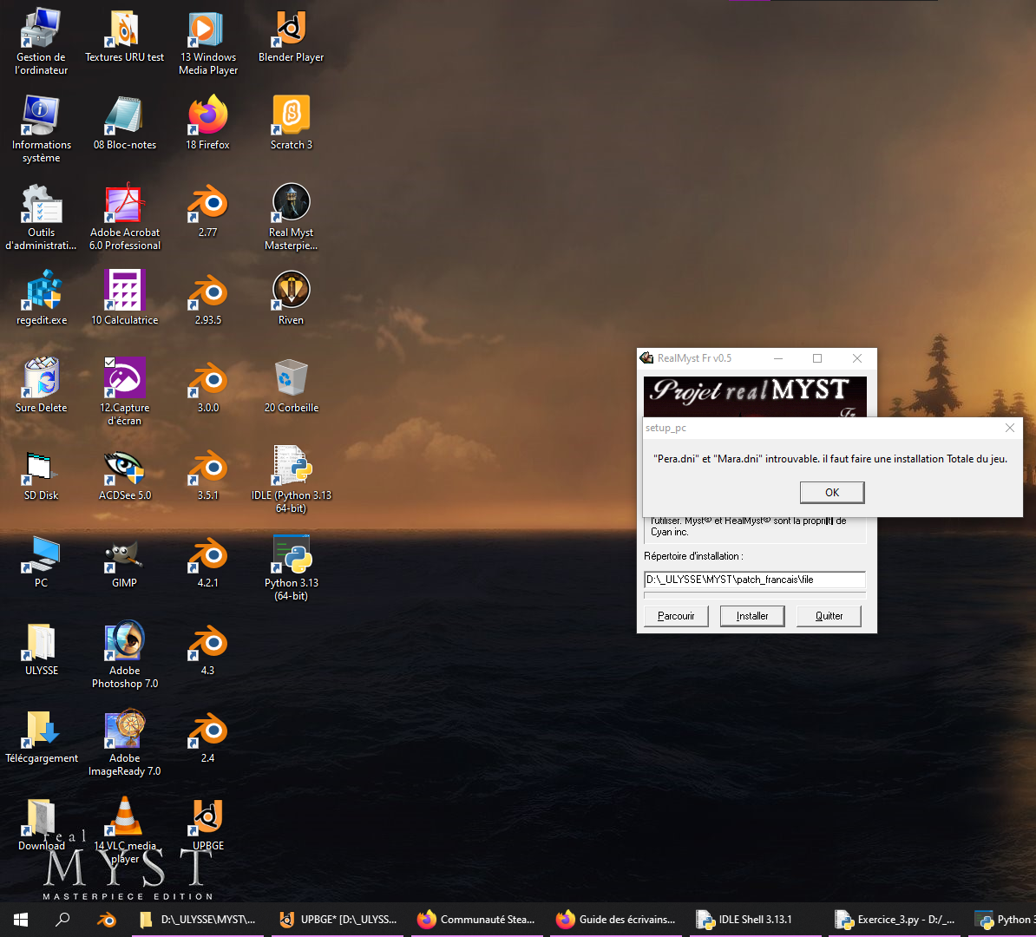Select the Python 3.13 (64-bit) desktop icon
This screenshot has height=937, width=1036.
pos(292,567)
